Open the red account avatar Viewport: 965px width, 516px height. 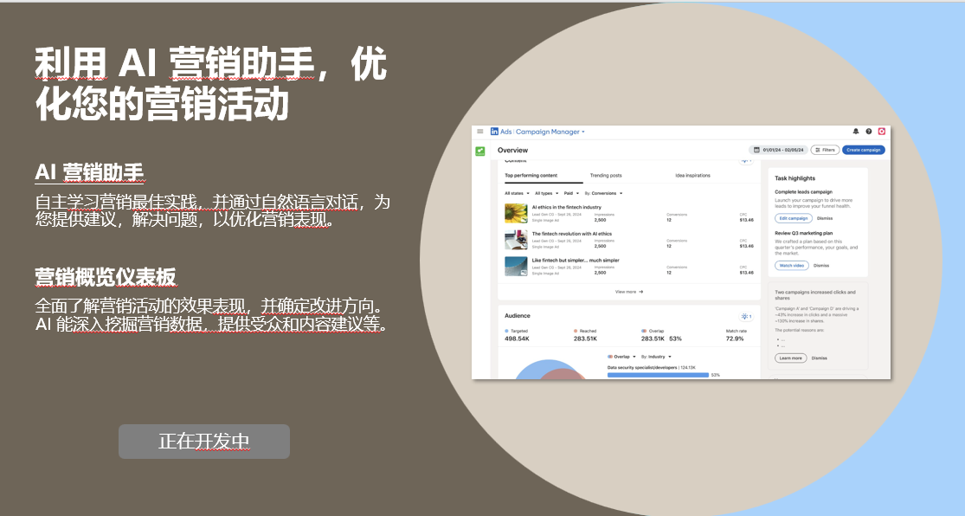[881, 131]
